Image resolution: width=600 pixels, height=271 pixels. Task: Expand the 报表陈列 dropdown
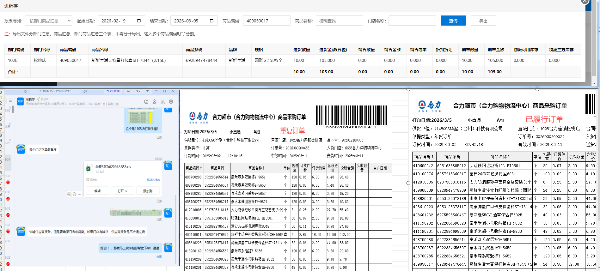tap(49, 21)
